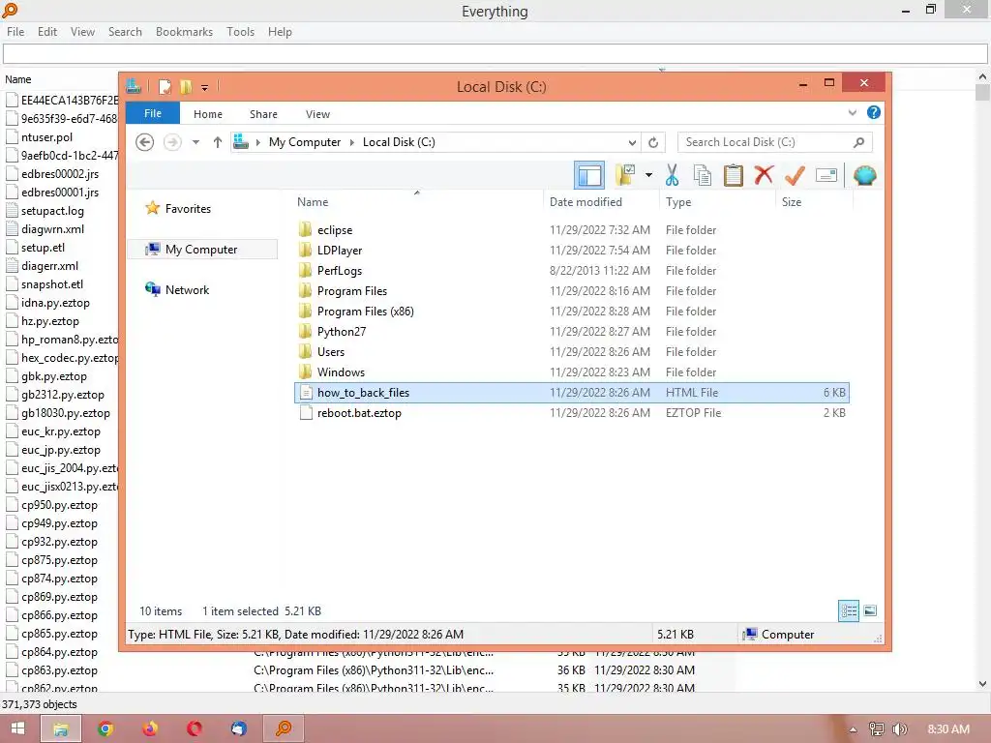The image size is (991, 743).
Task: Switch to the Home ribbon tab
Action: click(x=207, y=114)
